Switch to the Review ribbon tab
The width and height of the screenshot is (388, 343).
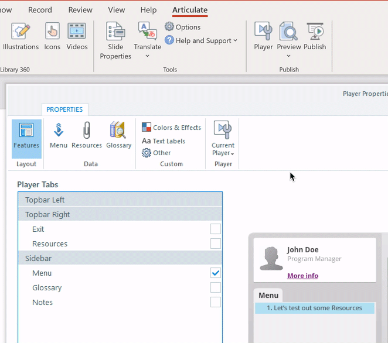(x=80, y=10)
